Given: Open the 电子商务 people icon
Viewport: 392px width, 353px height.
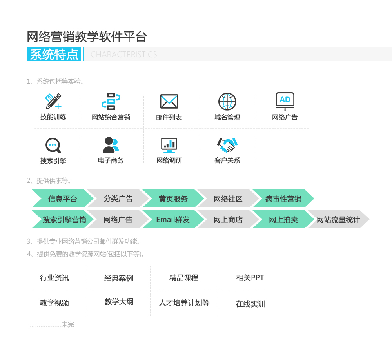Looking at the screenshot, I should coord(111,145).
